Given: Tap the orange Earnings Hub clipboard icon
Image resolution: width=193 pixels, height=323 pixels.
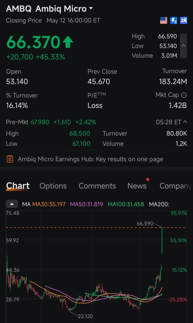Looking at the screenshot, I should click(10, 159).
